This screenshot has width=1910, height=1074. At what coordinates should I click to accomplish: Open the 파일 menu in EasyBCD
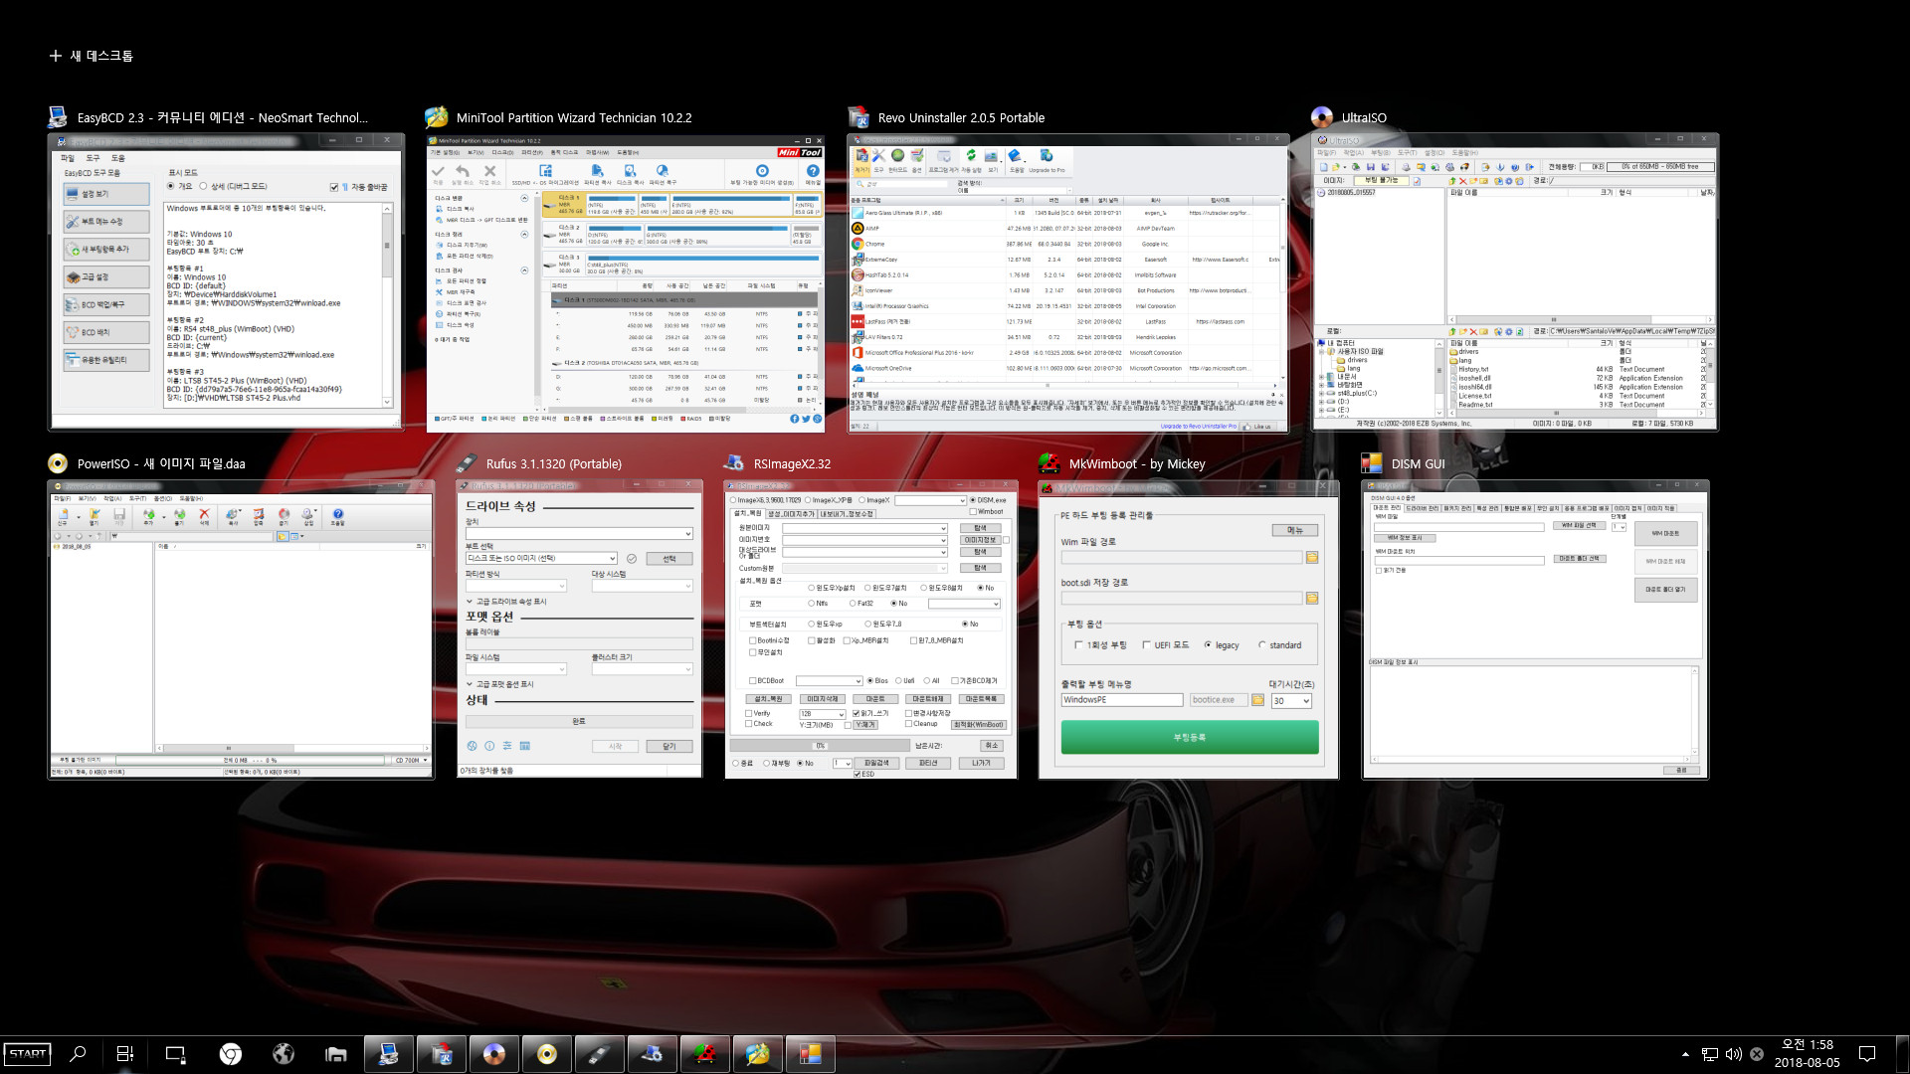[x=67, y=158]
